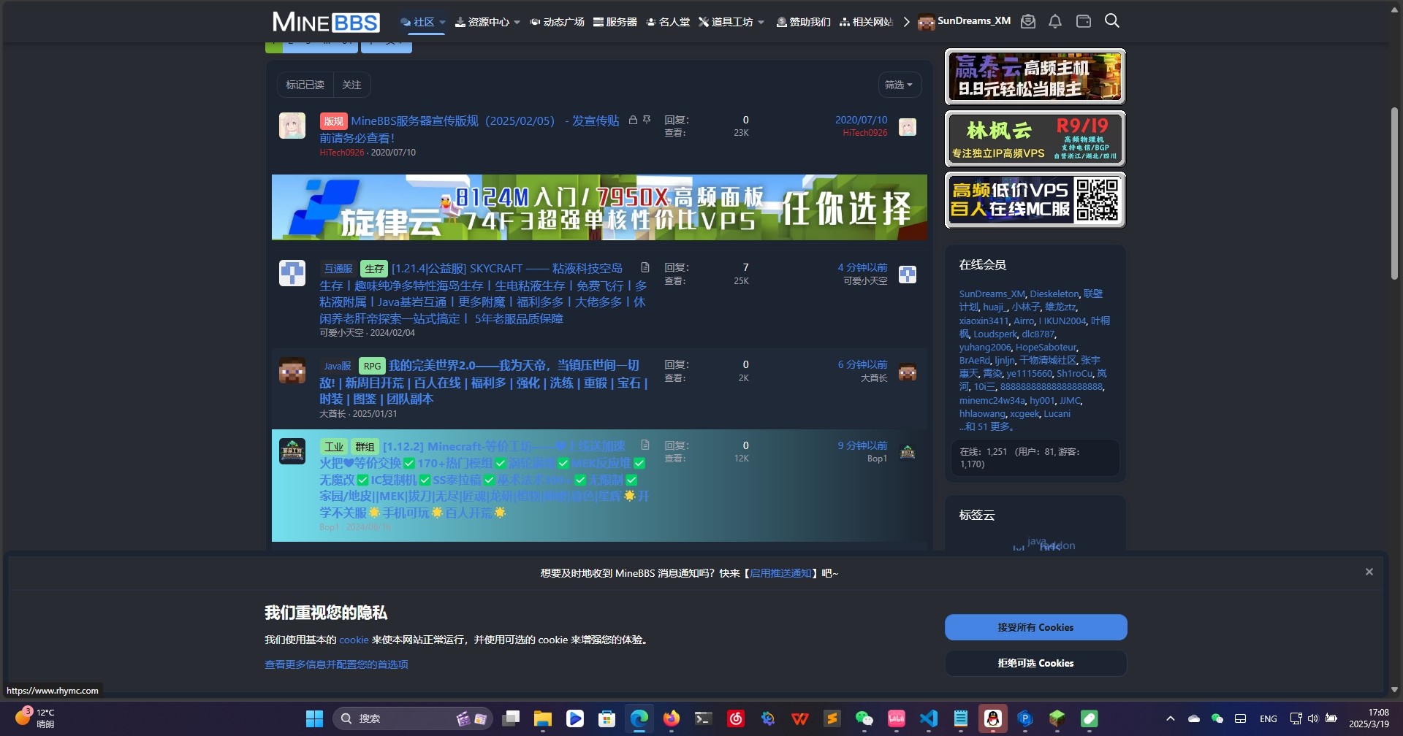The height and width of the screenshot is (736, 1403).
Task: Open the Minecraft grass block taskbar icon
Action: [x=1057, y=718]
